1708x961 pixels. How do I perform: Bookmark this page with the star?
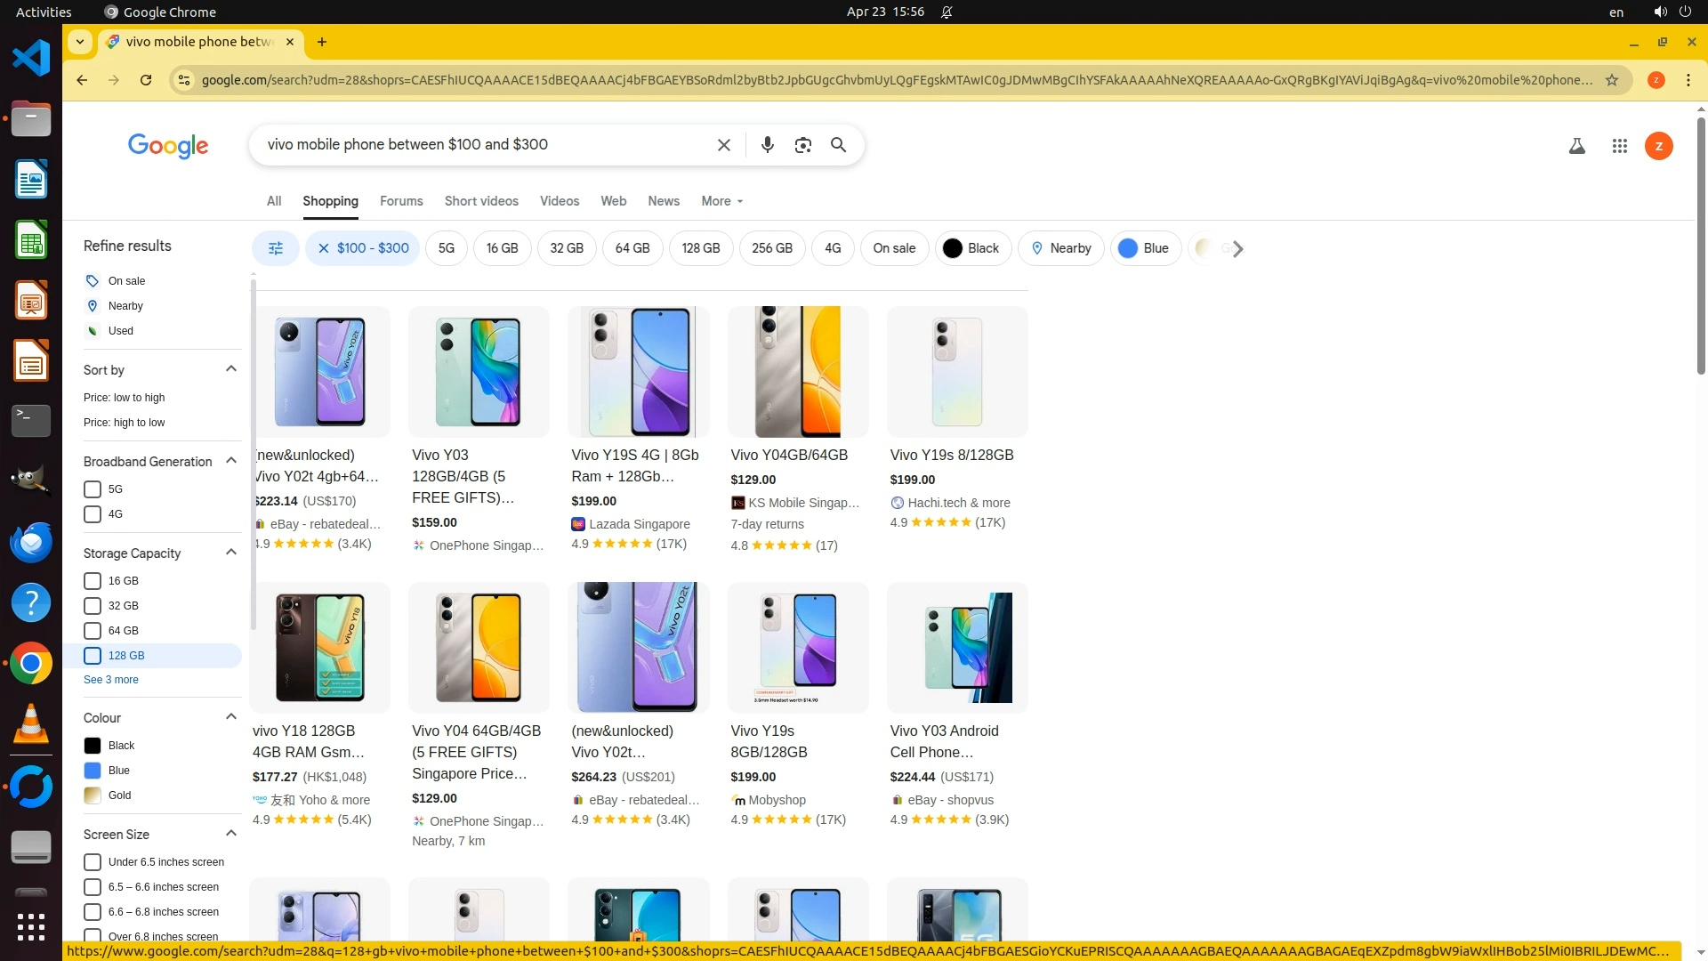point(1611,80)
